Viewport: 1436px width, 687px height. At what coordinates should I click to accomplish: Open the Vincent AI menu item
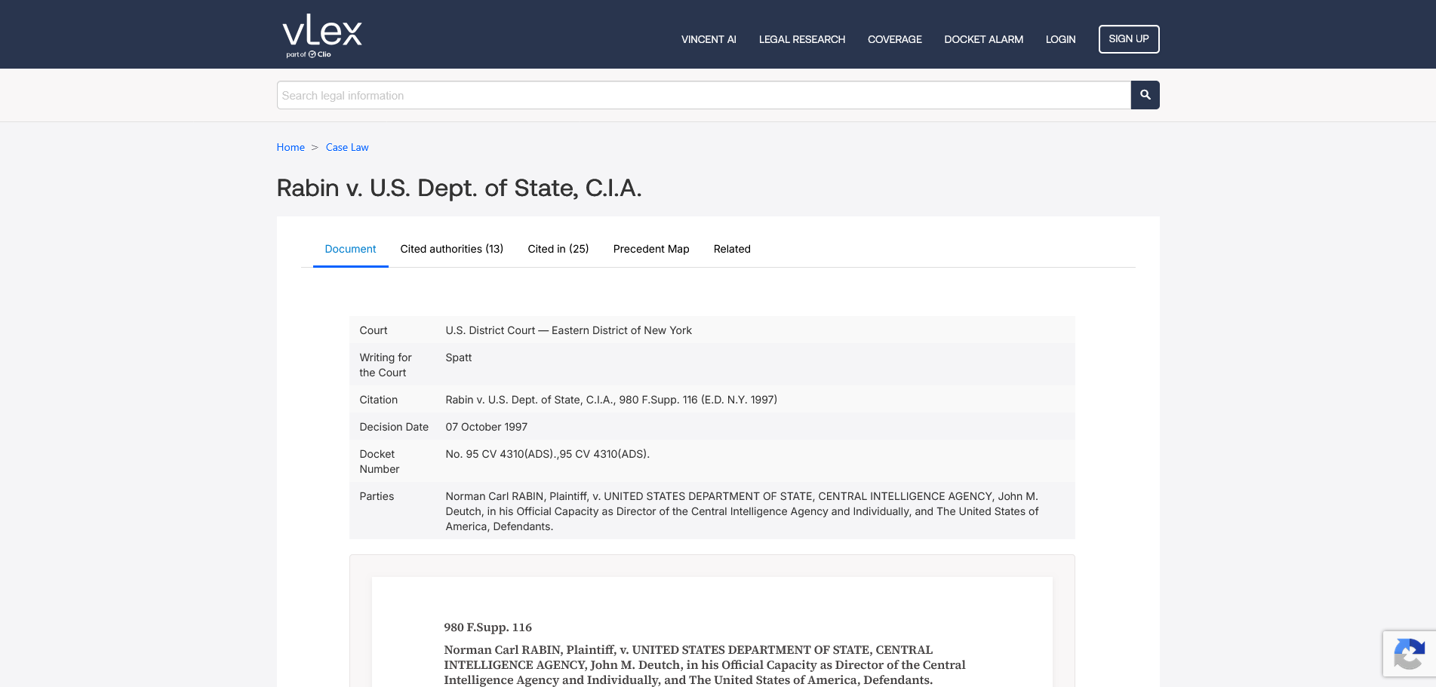point(709,39)
